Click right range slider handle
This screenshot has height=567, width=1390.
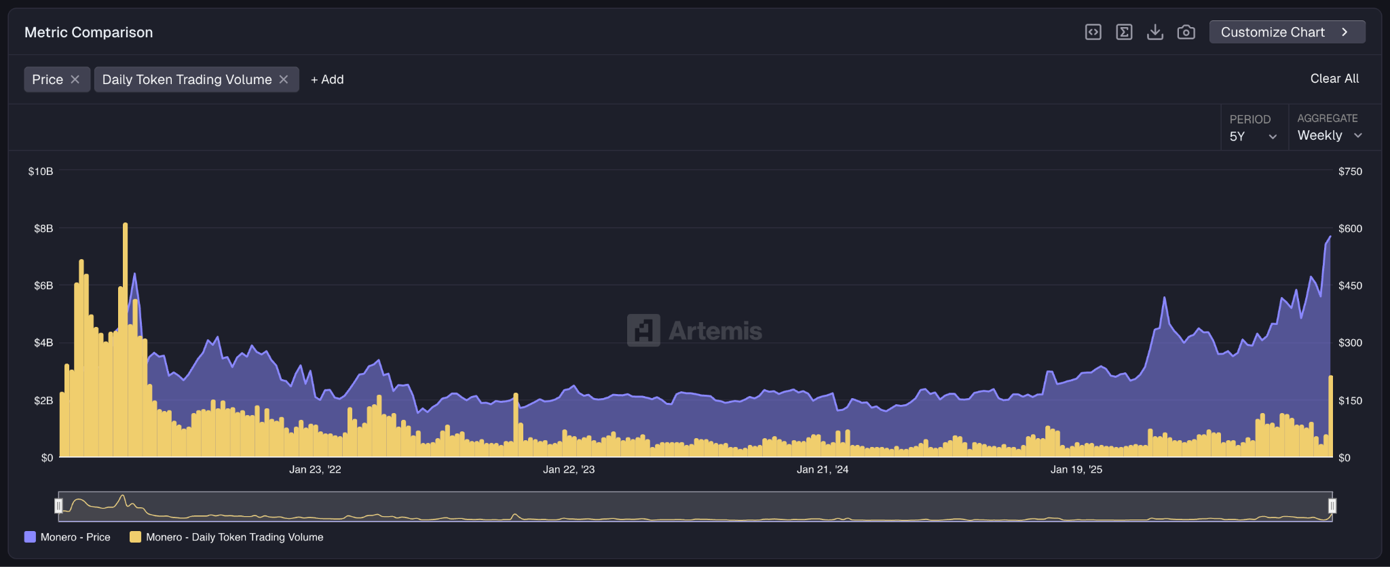click(1332, 506)
